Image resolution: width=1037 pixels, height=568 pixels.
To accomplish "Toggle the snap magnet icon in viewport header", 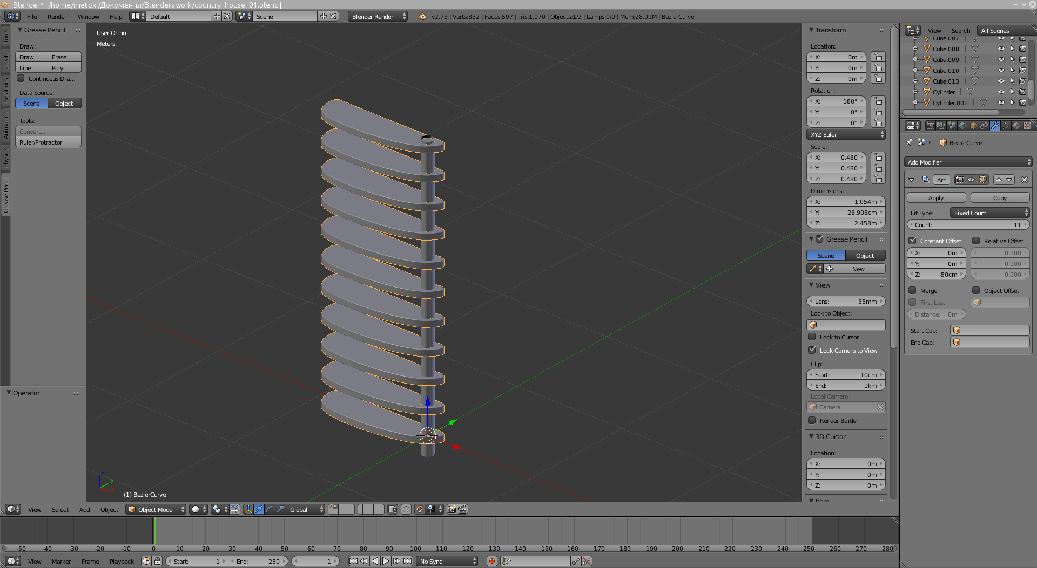I will 419,509.
